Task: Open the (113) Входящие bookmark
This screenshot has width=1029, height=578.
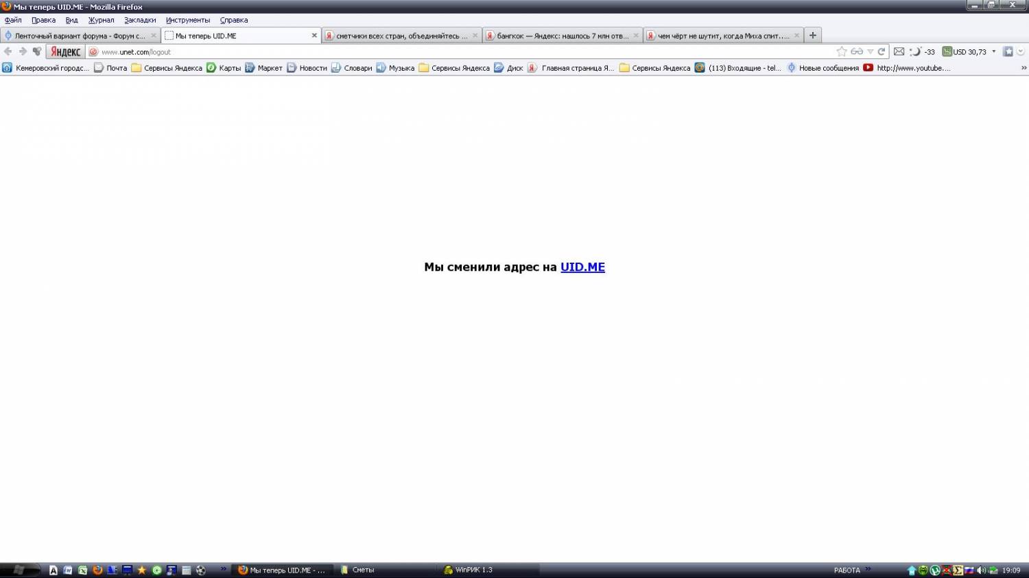Action: [738, 68]
